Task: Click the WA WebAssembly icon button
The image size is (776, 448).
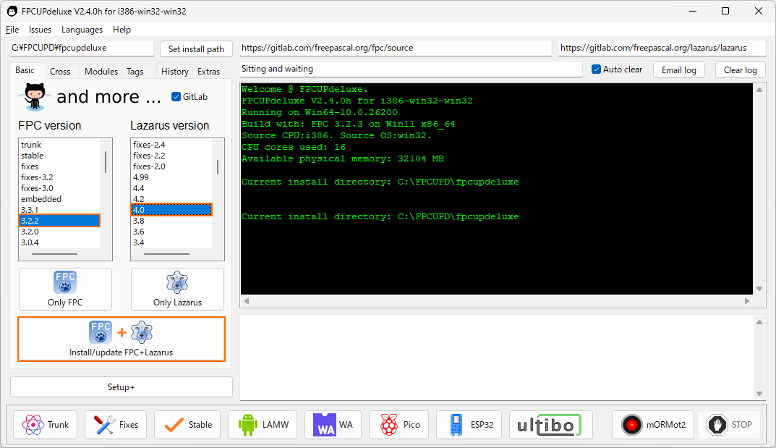Action: [333, 425]
